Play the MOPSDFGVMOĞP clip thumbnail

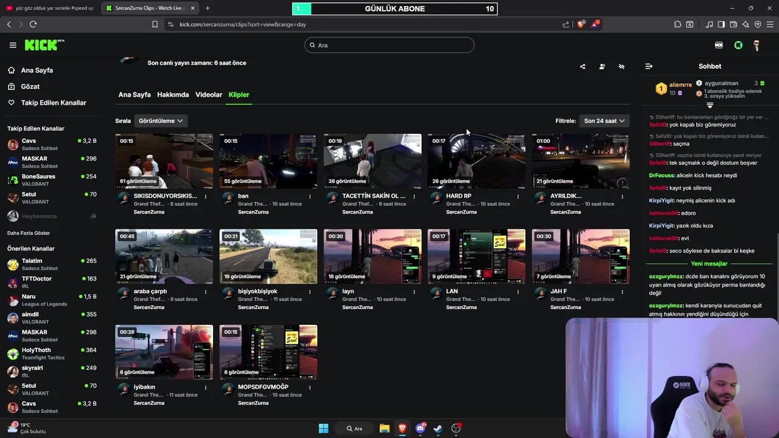click(268, 352)
